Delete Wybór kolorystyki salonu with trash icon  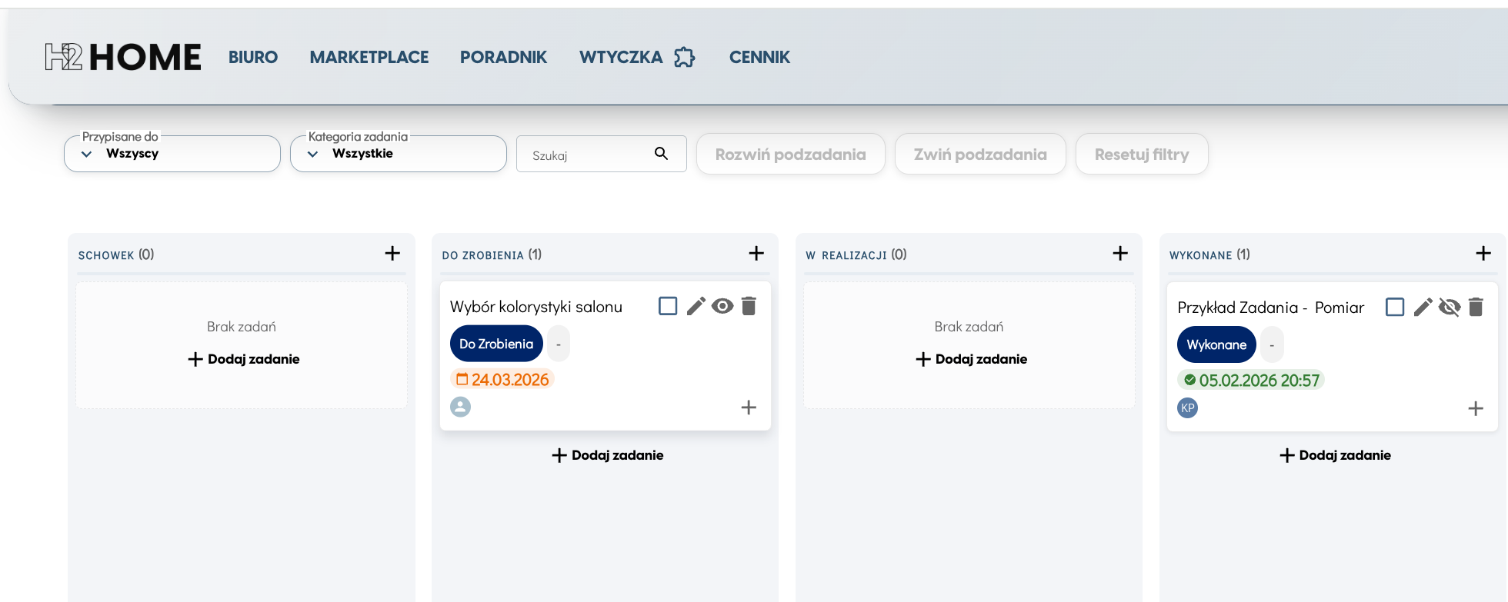coord(749,306)
